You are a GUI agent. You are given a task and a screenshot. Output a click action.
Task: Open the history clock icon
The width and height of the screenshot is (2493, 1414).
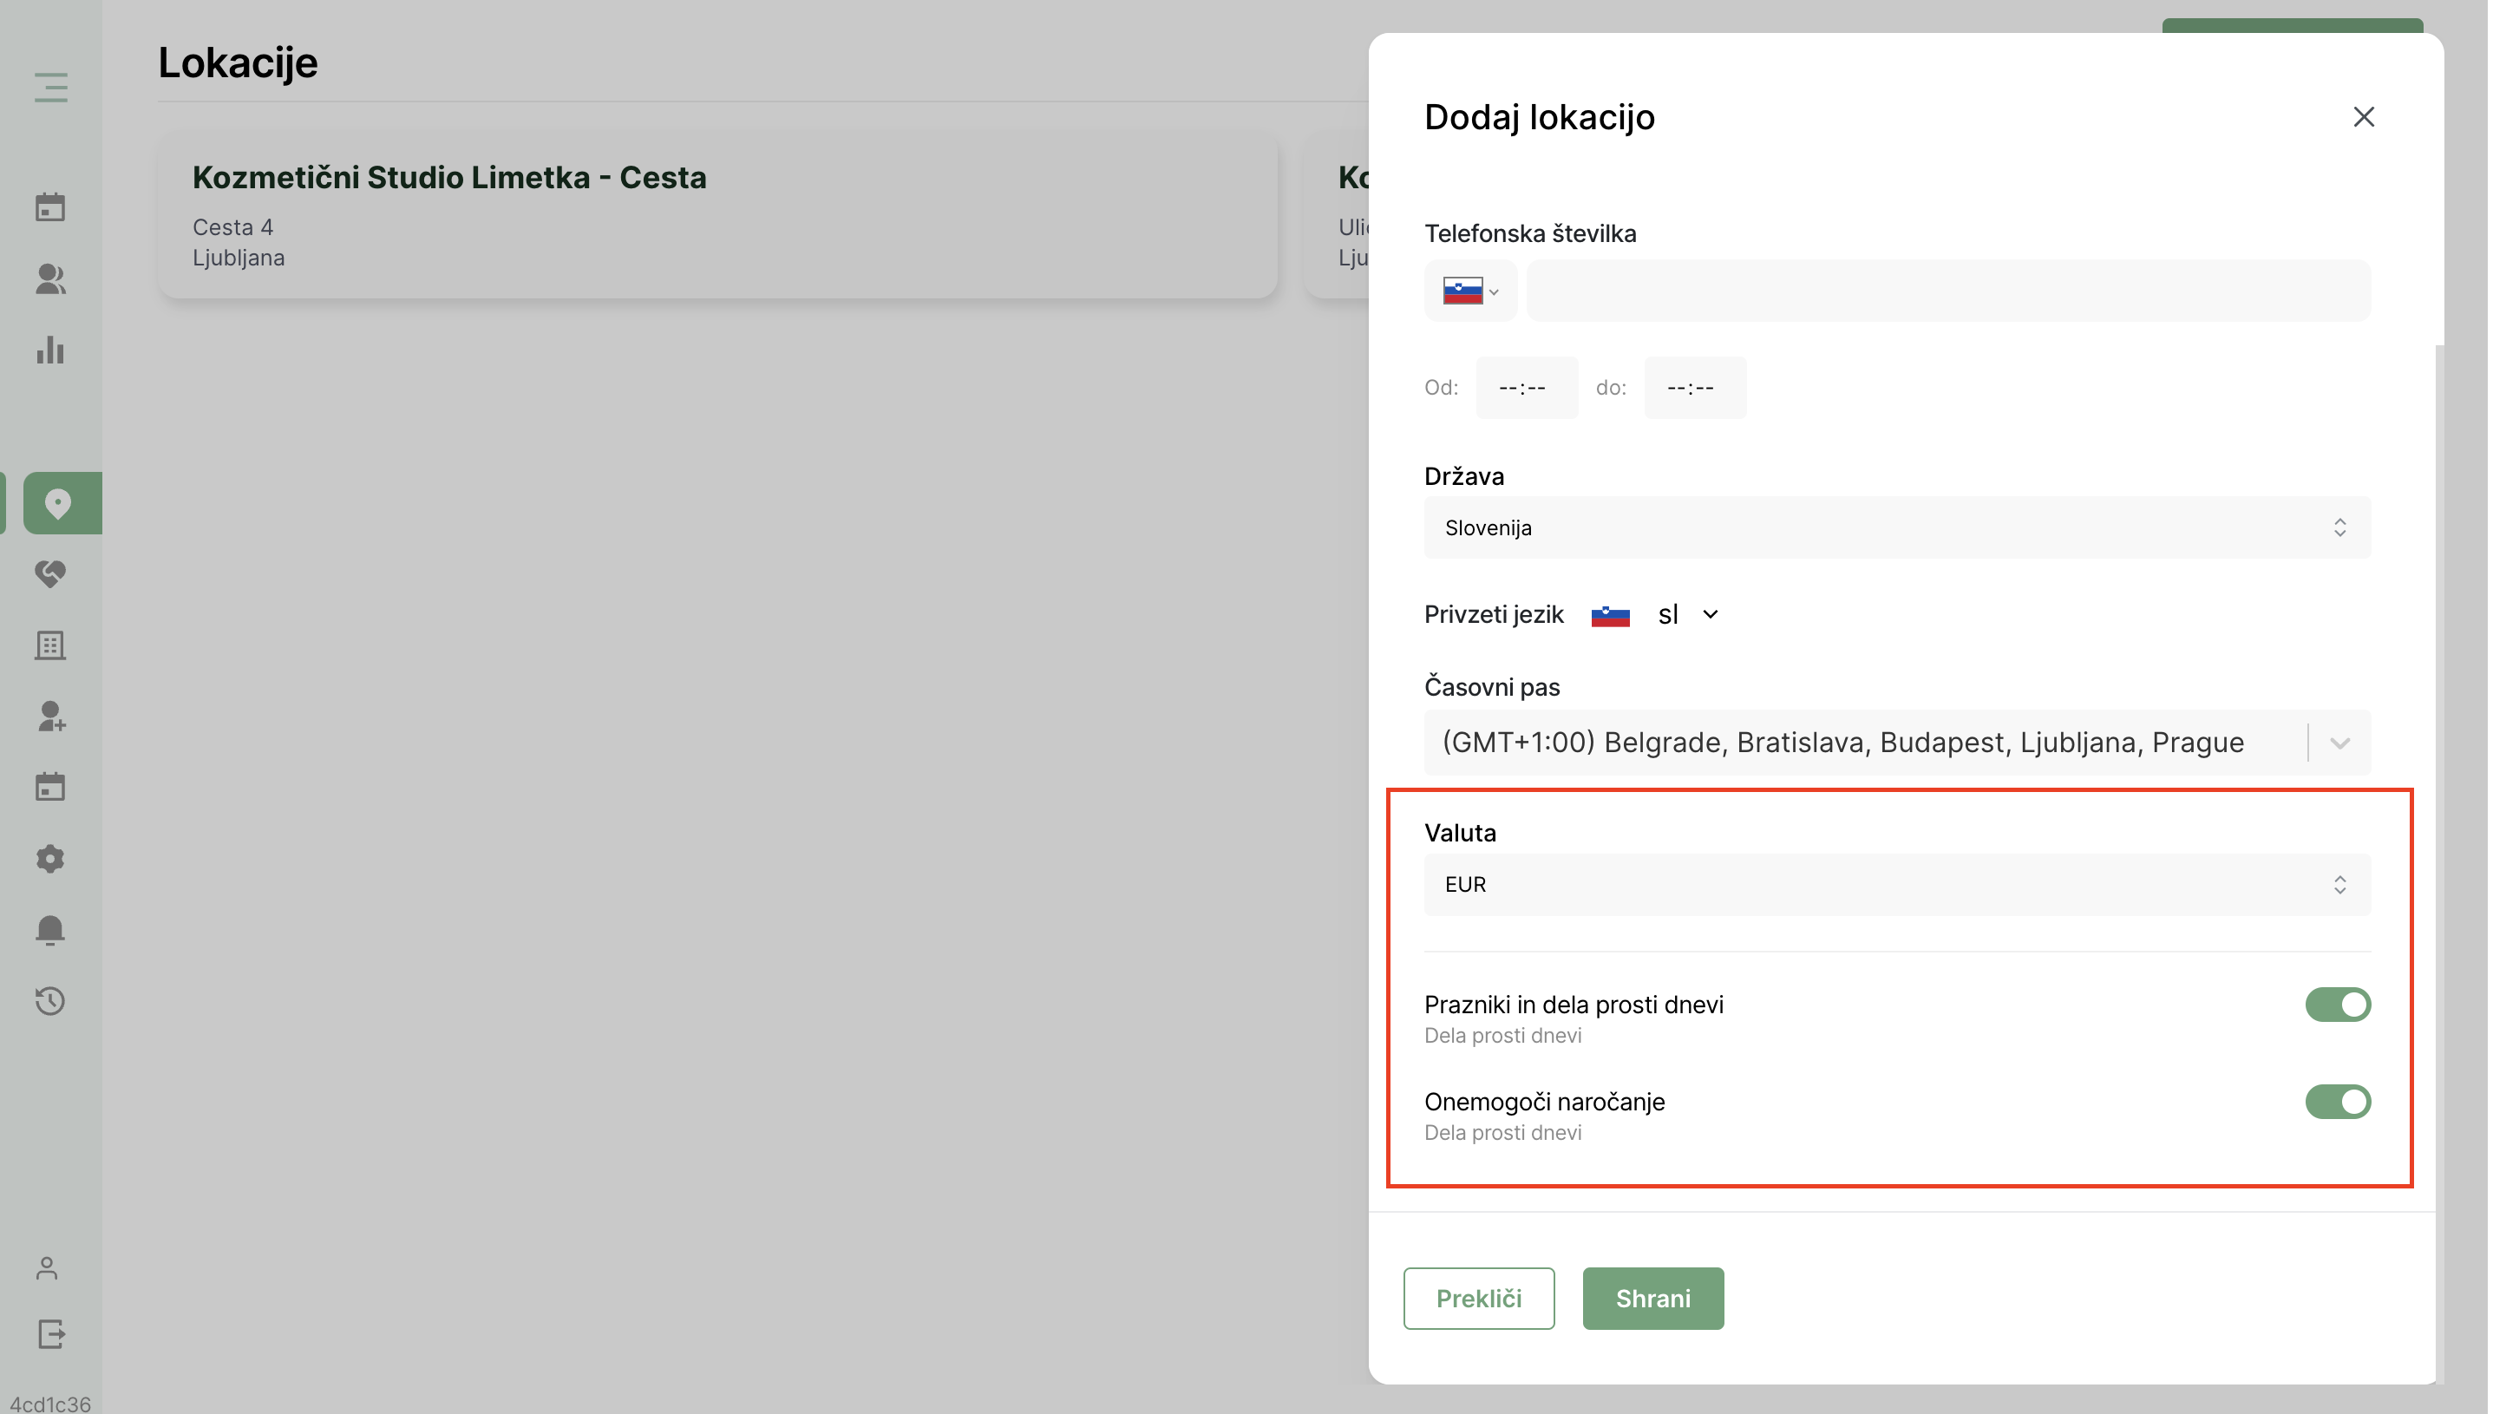50,1000
